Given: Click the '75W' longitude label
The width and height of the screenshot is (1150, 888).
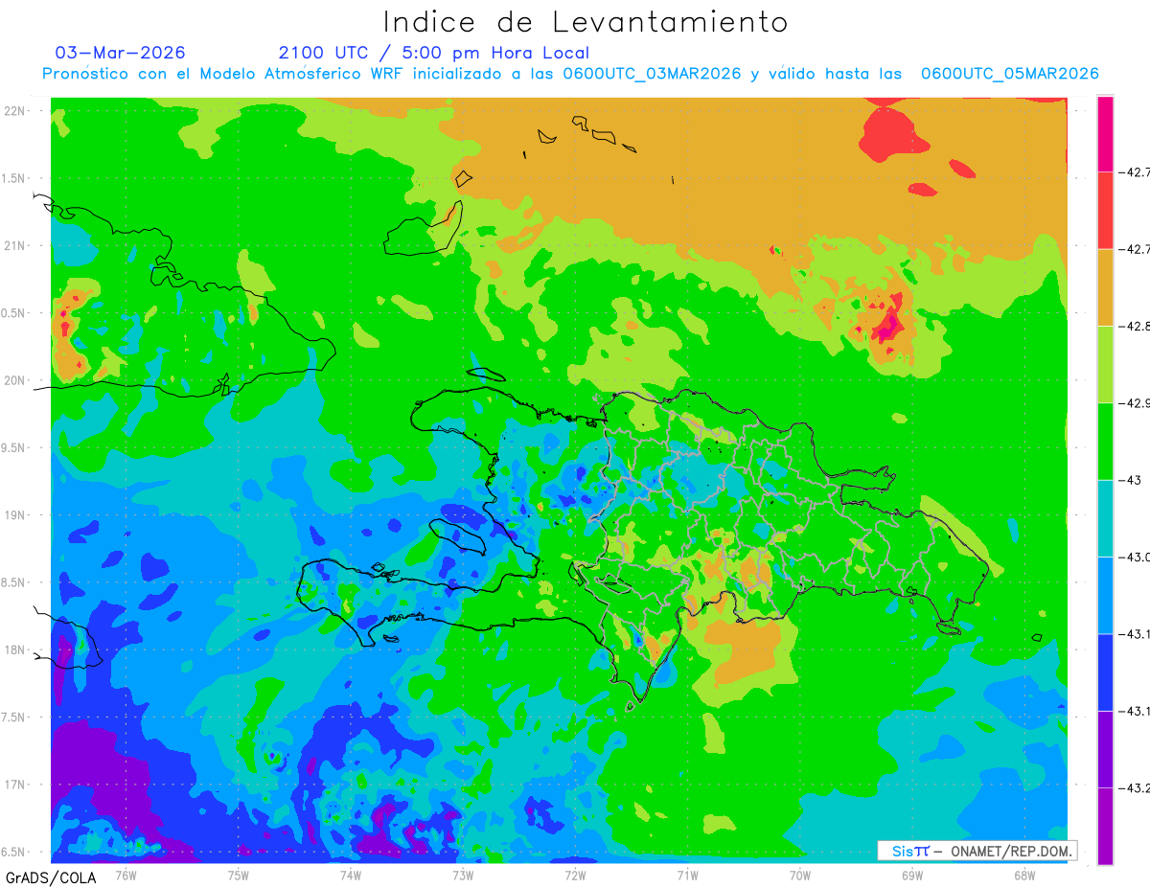Looking at the screenshot, I should [x=238, y=876].
